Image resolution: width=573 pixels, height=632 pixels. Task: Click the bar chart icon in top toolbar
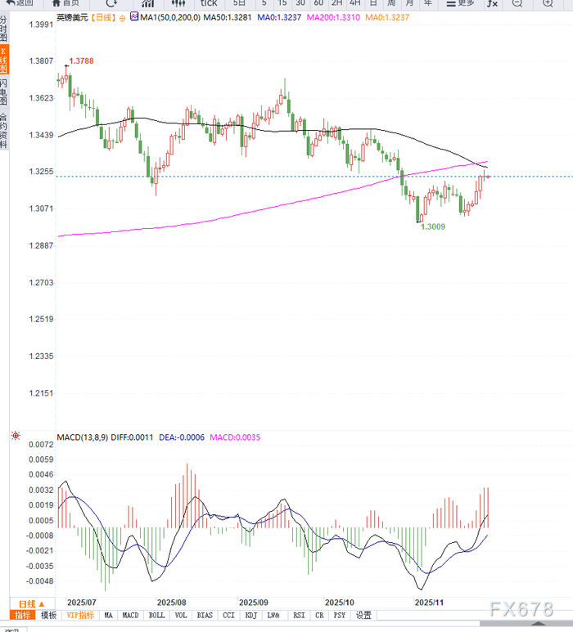coord(148,3)
